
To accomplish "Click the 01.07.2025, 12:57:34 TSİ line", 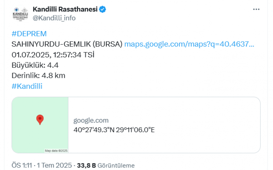I will pos(53,55).
